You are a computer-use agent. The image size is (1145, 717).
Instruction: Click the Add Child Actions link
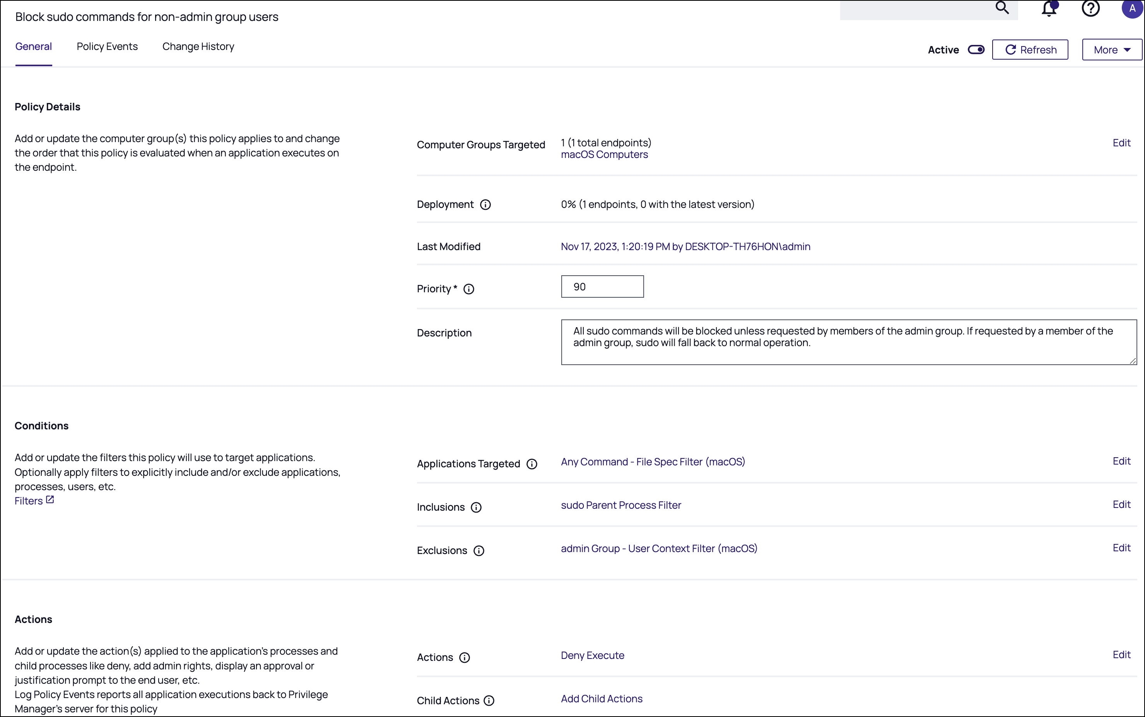click(602, 698)
